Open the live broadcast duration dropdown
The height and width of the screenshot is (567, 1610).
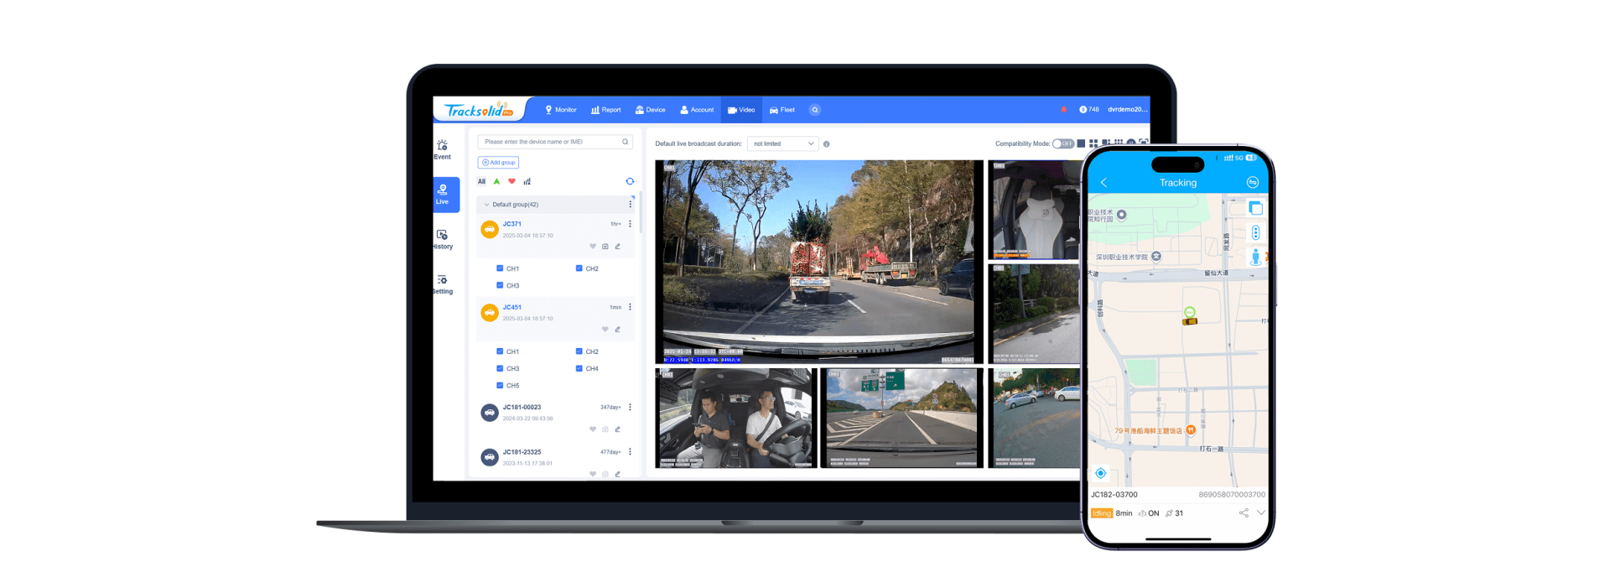click(782, 143)
